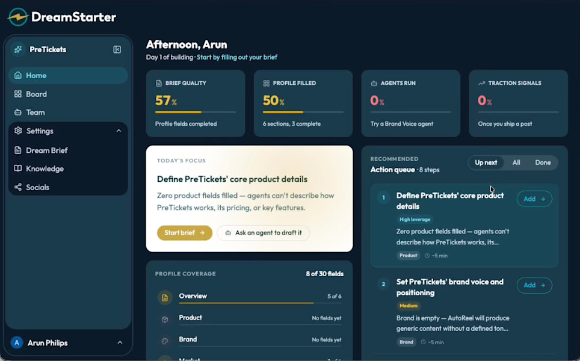Click the Agents Run robot icon

click(374, 83)
